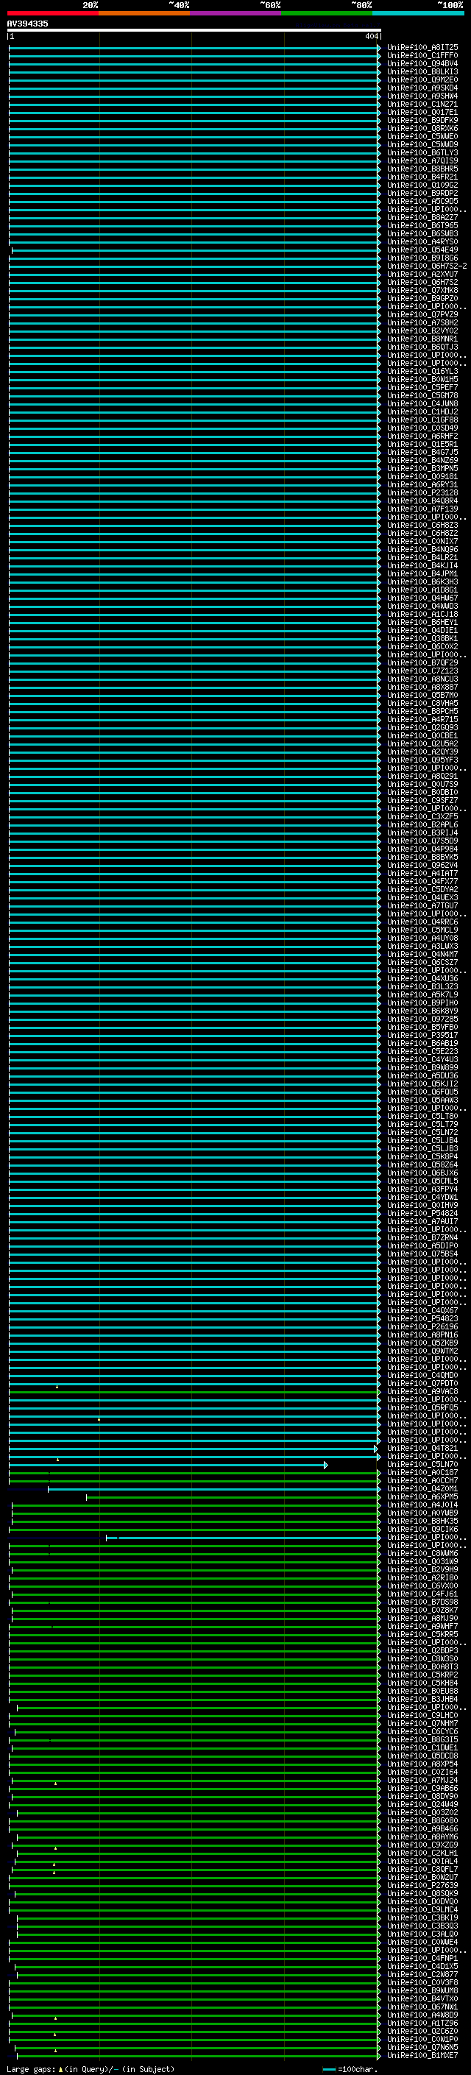Click the orange ~40% identity legend segment
Viewport: 471px width, 2075px height.
pos(144,13)
